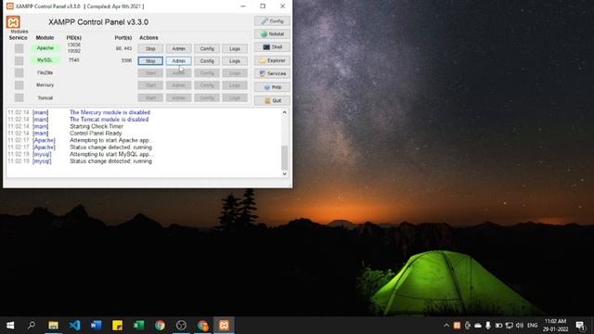View the MySQL Logs
The height and width of the screenshot is (334, 594).
coord(235,60)
